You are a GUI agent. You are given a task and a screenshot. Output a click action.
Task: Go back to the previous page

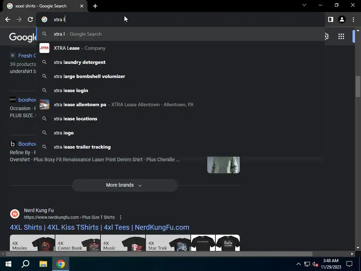tap(8, 20)
